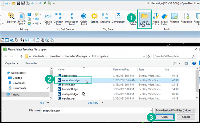Click the Republish tool

click(186, 18)
